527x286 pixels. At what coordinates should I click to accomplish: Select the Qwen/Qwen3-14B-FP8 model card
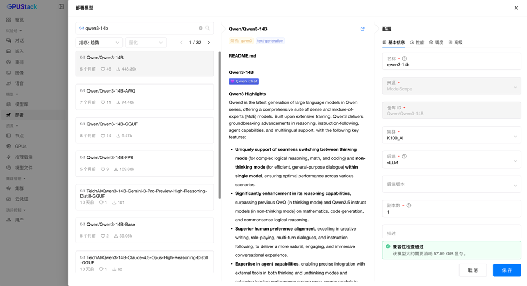[145, 164]
